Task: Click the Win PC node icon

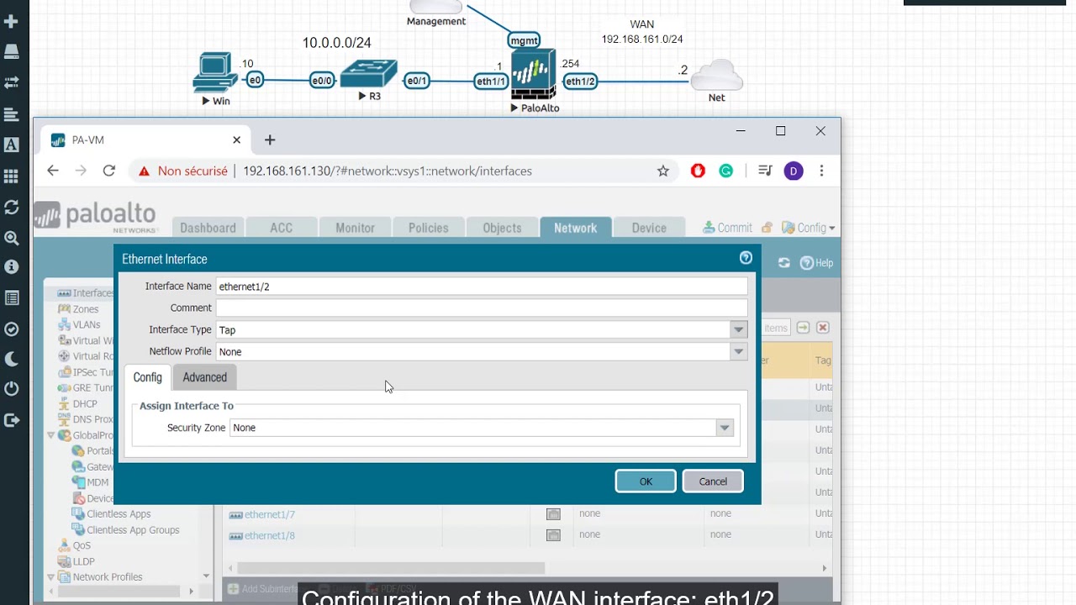Action: (215, 72)
